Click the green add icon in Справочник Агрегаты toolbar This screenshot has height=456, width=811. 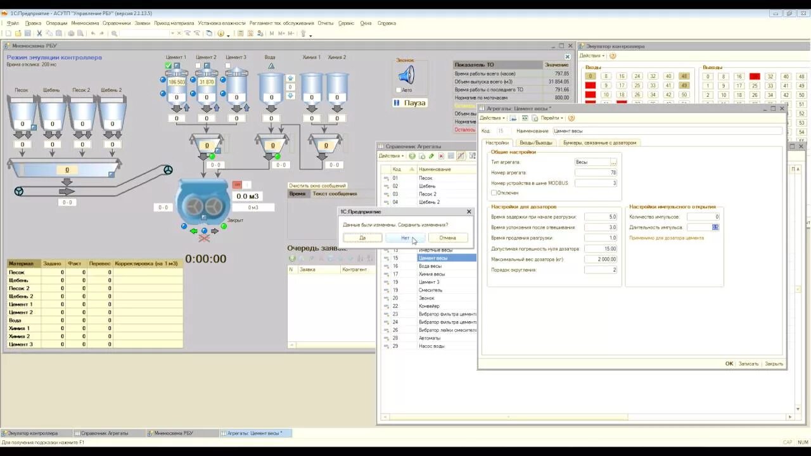[x=412, y=156]
